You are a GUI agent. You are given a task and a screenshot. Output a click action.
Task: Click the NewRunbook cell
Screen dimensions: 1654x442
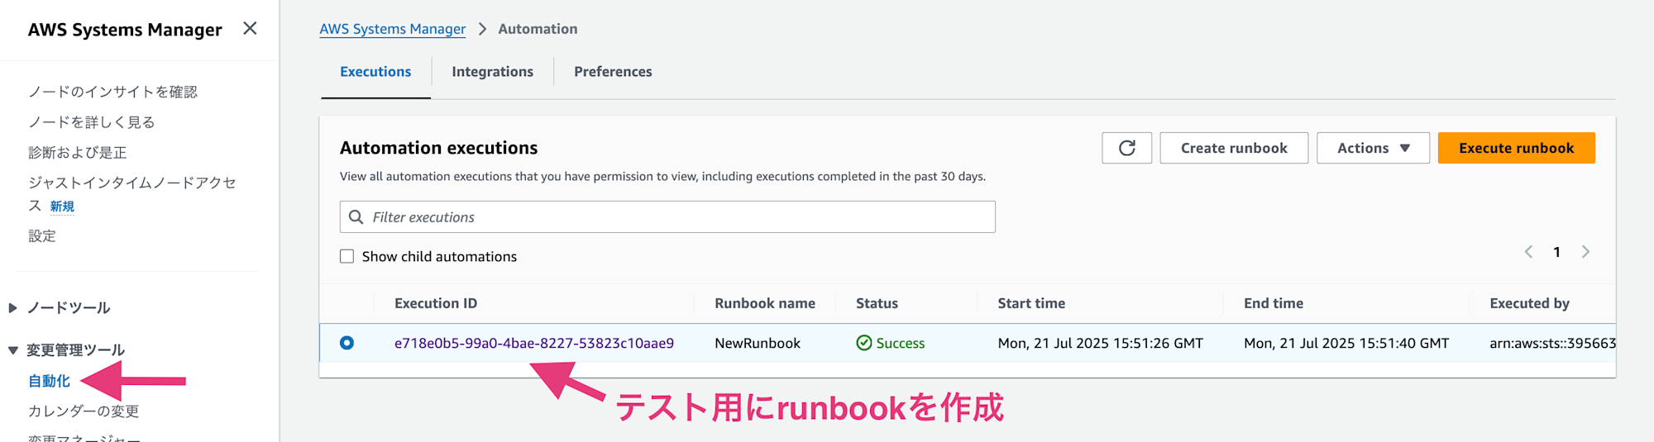click(x=758, y=343)
